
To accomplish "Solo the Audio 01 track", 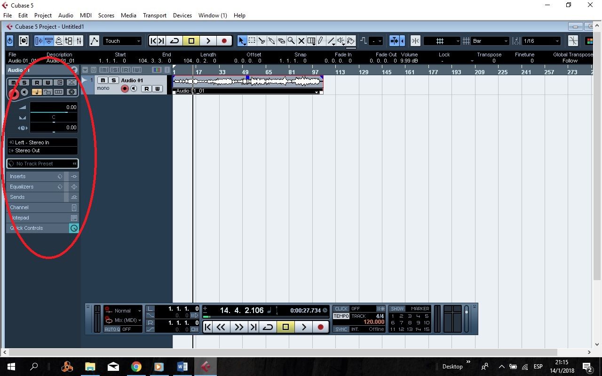I will pyautogui.click(x=113, y=80).
